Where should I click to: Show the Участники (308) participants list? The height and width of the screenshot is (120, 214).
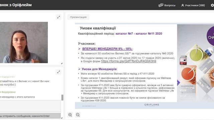pyautogui.click(x=193, y=5)
